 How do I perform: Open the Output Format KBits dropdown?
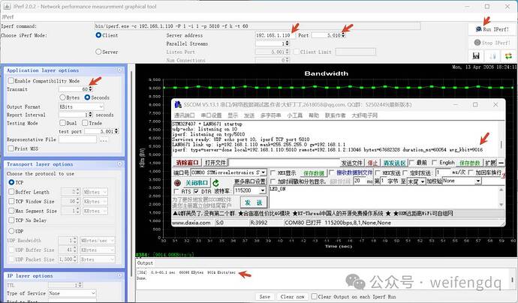81,106
